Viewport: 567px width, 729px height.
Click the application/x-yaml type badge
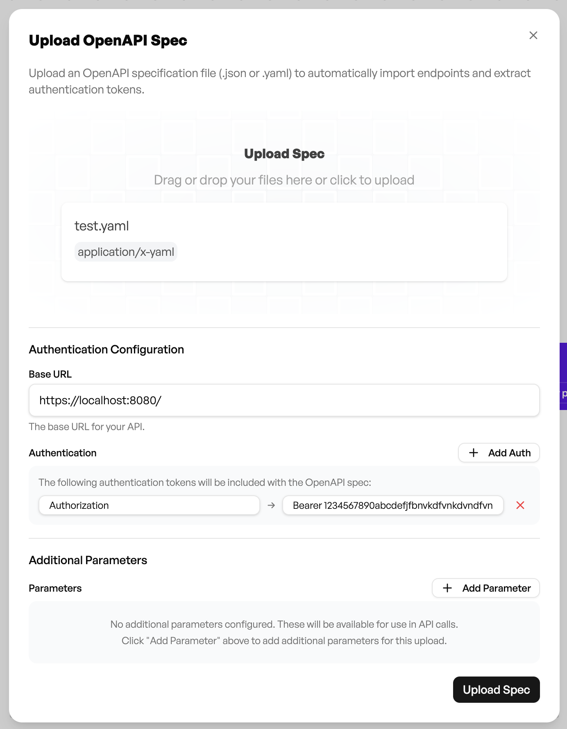pos(126,252)
